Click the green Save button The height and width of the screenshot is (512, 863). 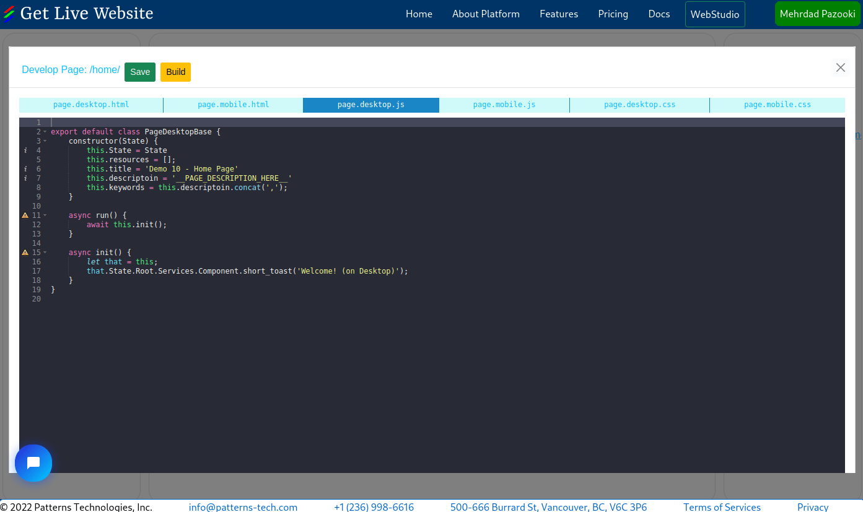click(x=140, y=72)
